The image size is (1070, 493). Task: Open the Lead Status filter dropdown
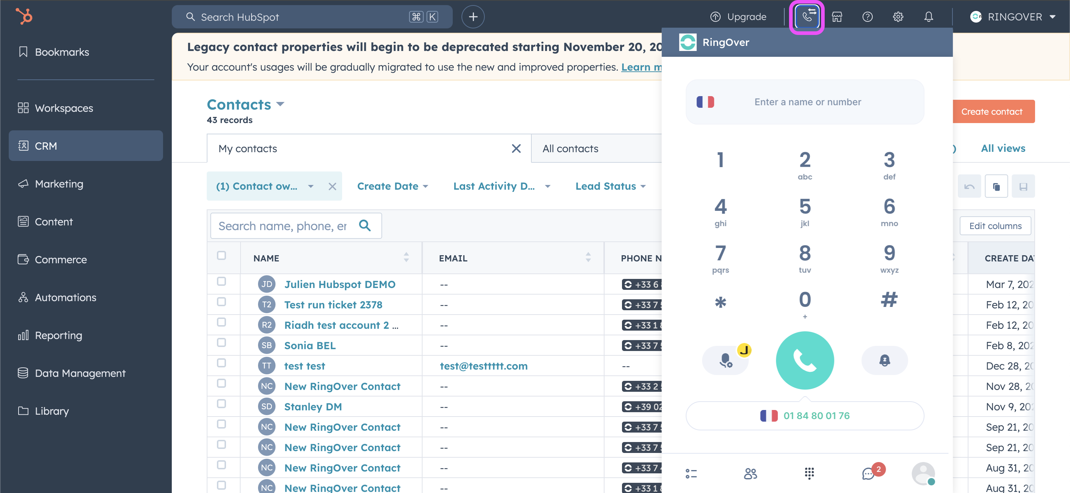tap(610, 186)
